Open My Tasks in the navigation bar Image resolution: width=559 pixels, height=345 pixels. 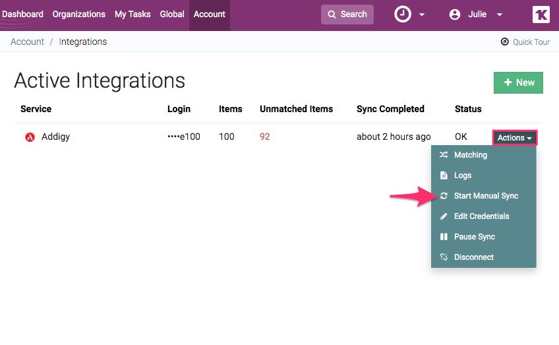132,15
